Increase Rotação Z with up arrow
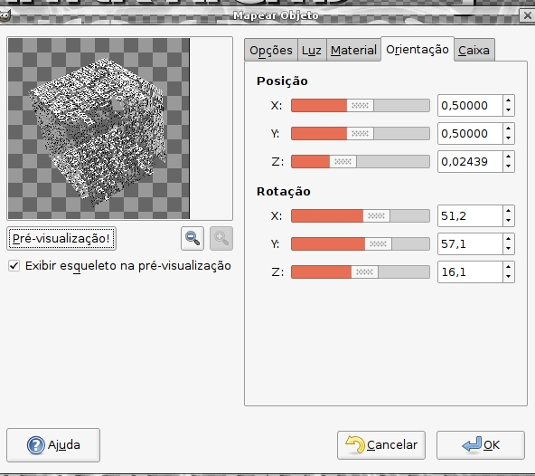The image size is (535, 476). [x=509, y=267]
